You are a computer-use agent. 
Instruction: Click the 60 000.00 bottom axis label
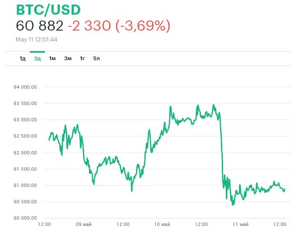[x=26, y=218]
